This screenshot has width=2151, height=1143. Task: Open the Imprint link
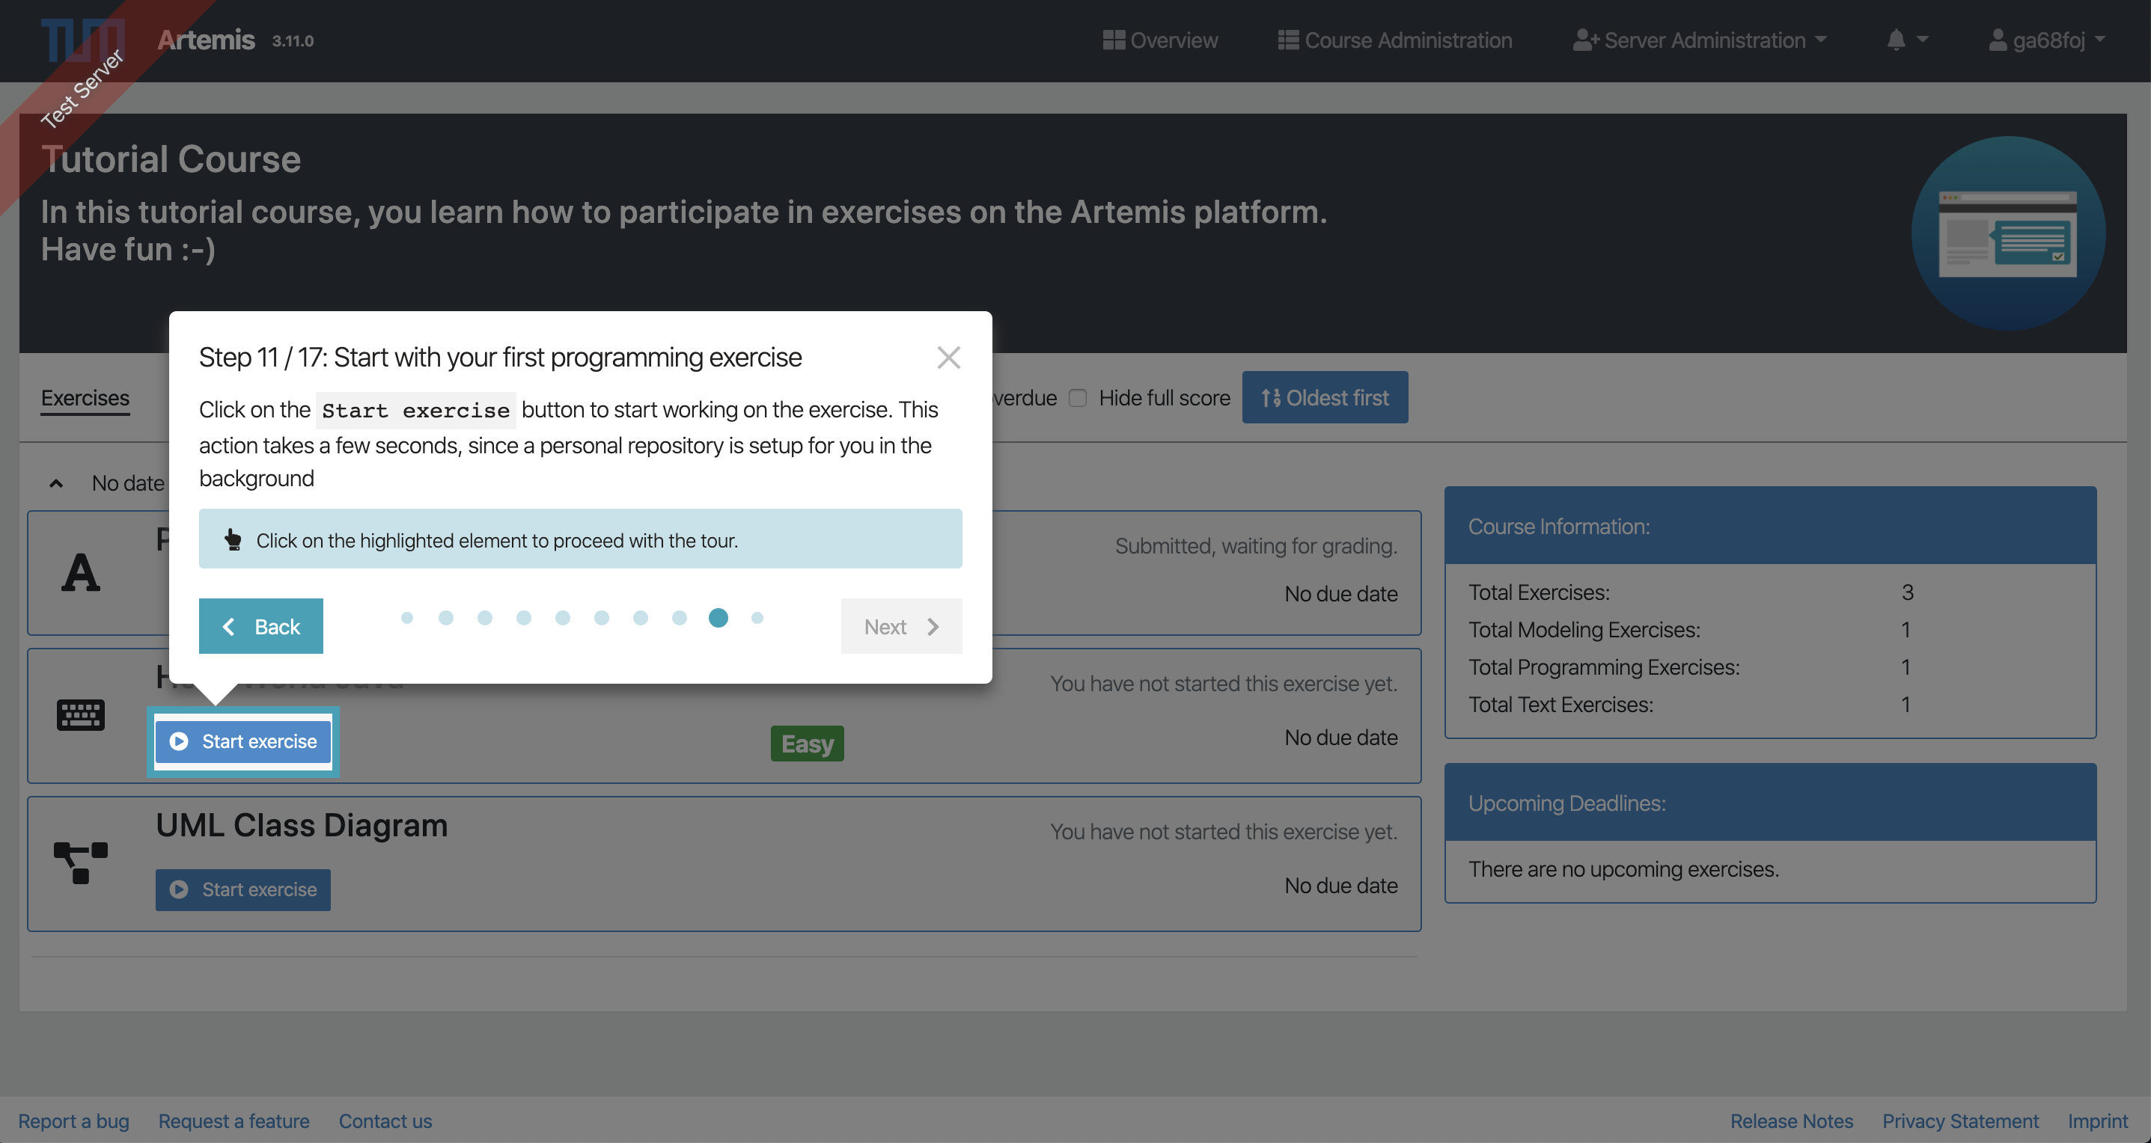click(x=2098, y=1121)
